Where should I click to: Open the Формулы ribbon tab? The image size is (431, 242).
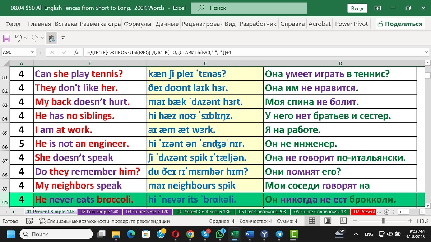tap(138, 24)
